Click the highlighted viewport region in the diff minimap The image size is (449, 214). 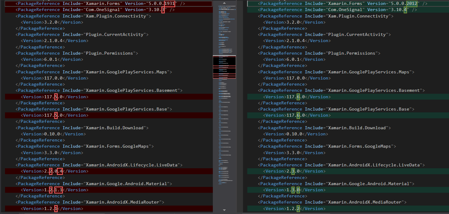pyautogui.click(x=224, y=67)
